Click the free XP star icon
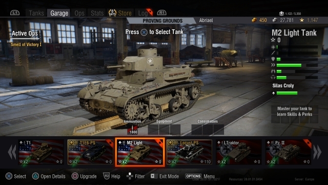The image size is (328, 185). click(x=302, y=20)
